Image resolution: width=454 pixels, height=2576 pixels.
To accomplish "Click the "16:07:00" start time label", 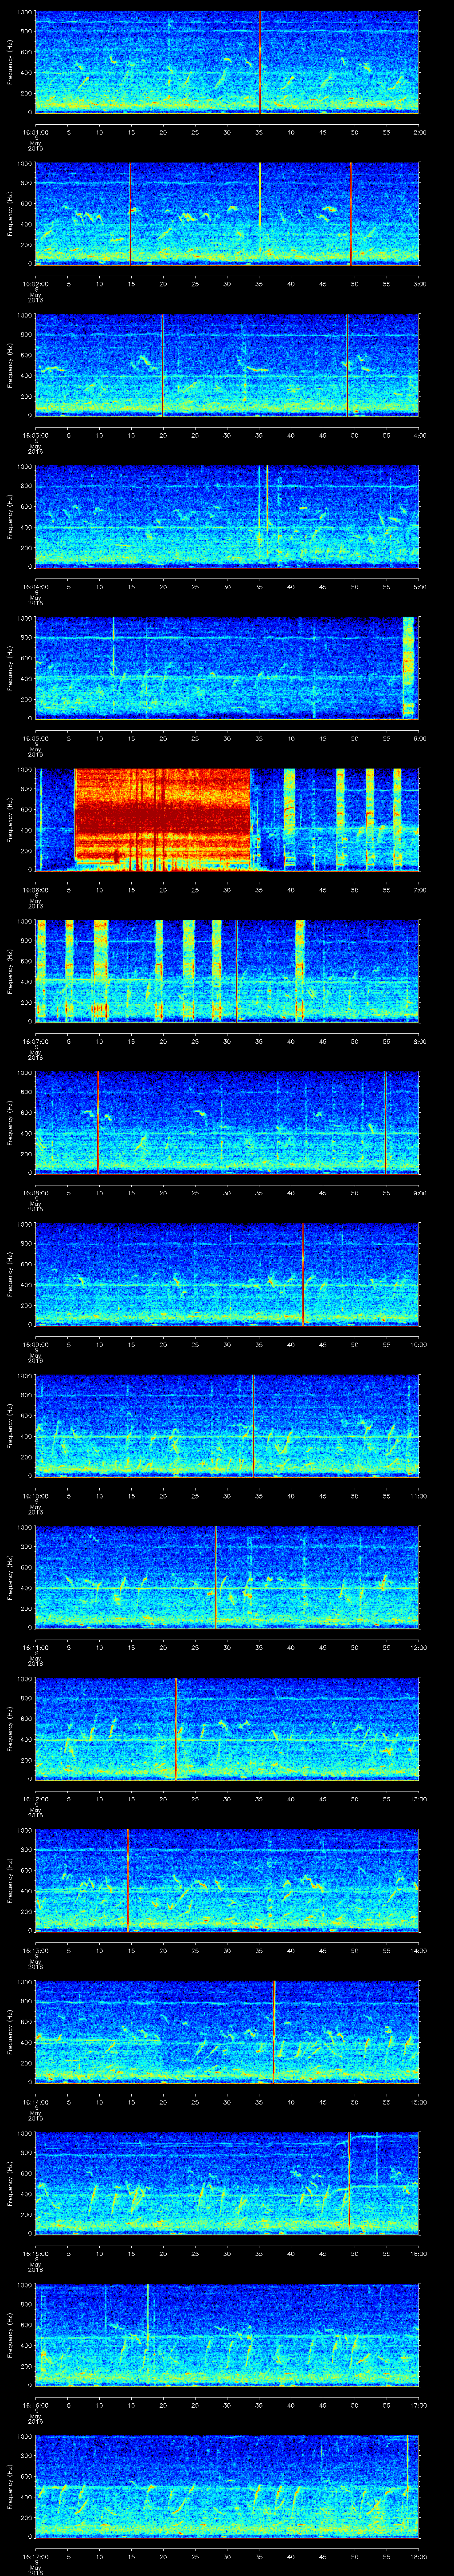I will (x=36, y=1041).
